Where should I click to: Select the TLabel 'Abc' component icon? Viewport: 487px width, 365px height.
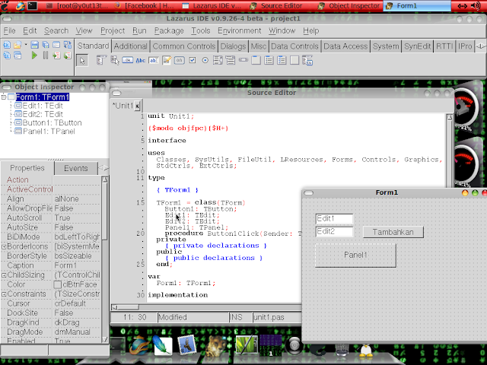[x=140, y=61]
